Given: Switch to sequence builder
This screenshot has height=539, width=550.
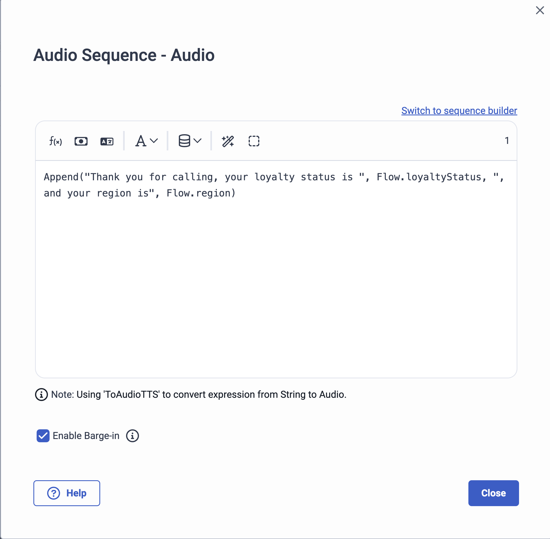Looking at the screenshot, I should point(459,111).
